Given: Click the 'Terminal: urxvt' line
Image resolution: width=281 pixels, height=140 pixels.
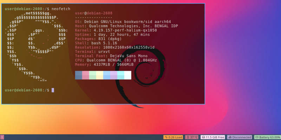Looking at the screenshot, I should pyautogui.click(x=92, y=52).
